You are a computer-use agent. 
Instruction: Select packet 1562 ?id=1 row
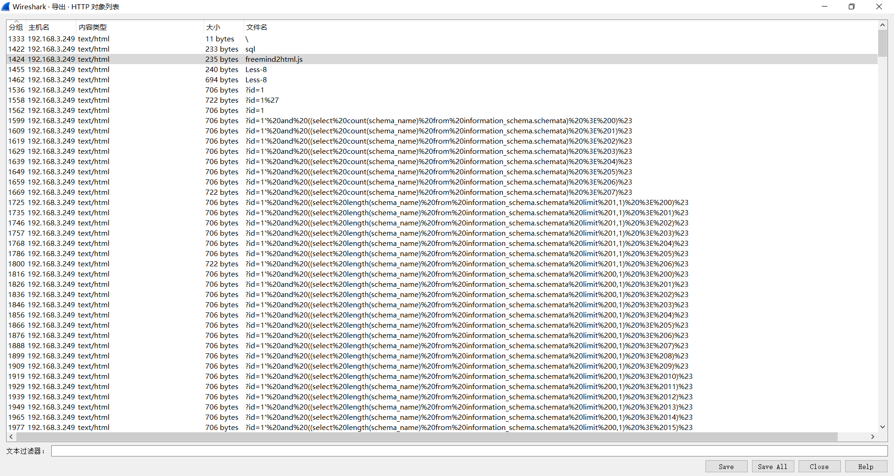(442, 110)
